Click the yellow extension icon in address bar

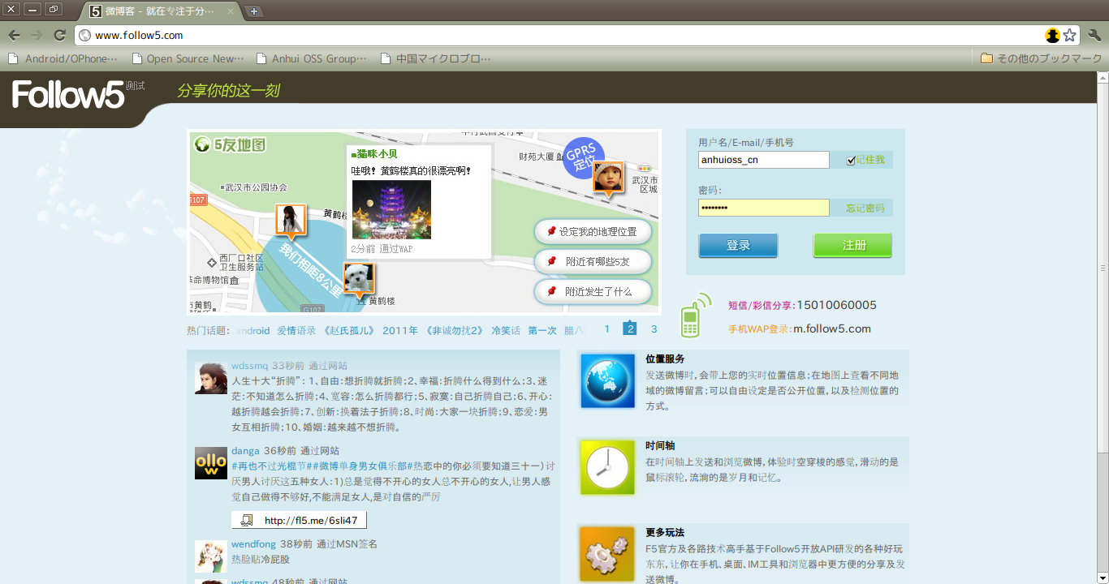(1053, 35)
